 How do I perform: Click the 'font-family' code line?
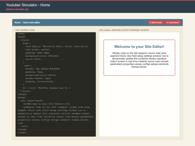coord(57,47)
